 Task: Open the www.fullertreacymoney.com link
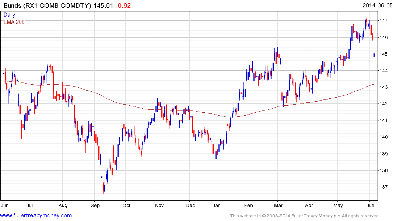pos(36,216)
